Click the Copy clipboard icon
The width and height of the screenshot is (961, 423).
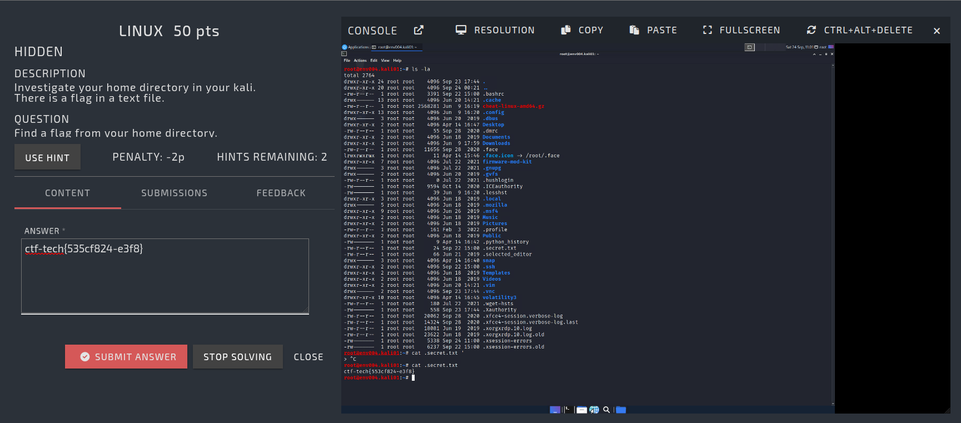[566, 30]
